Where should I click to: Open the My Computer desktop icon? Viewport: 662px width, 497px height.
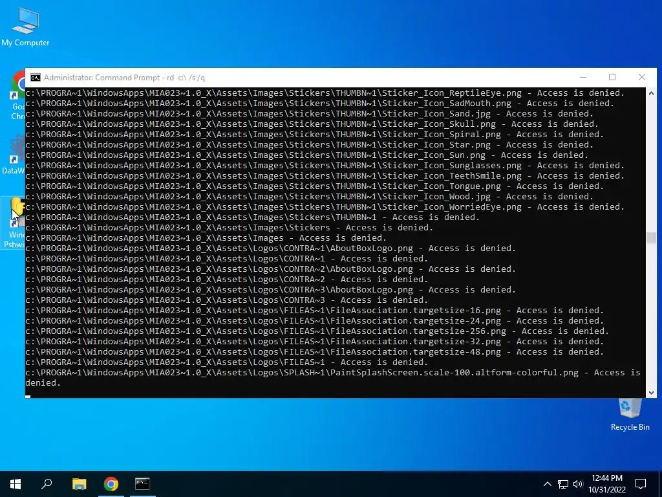pos(25,27)
